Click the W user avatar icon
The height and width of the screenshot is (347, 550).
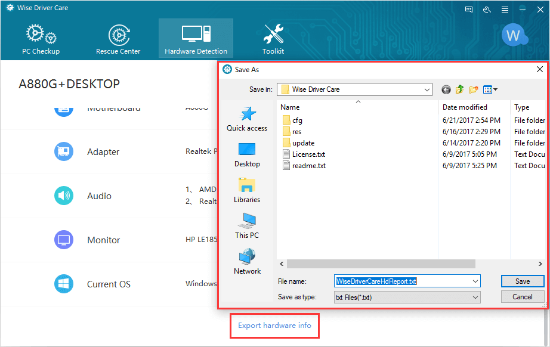(x=514, y=35)
